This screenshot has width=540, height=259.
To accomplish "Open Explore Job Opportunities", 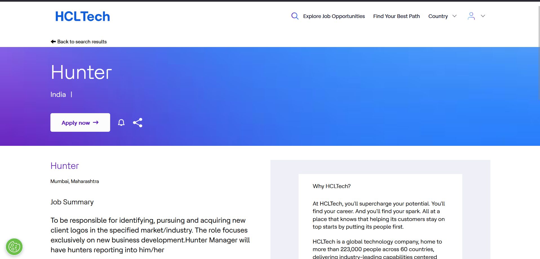I will pos(334,16).
